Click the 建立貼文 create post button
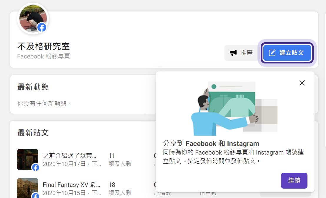This screenshot has width=326, height=198. (x=287, y=53)
